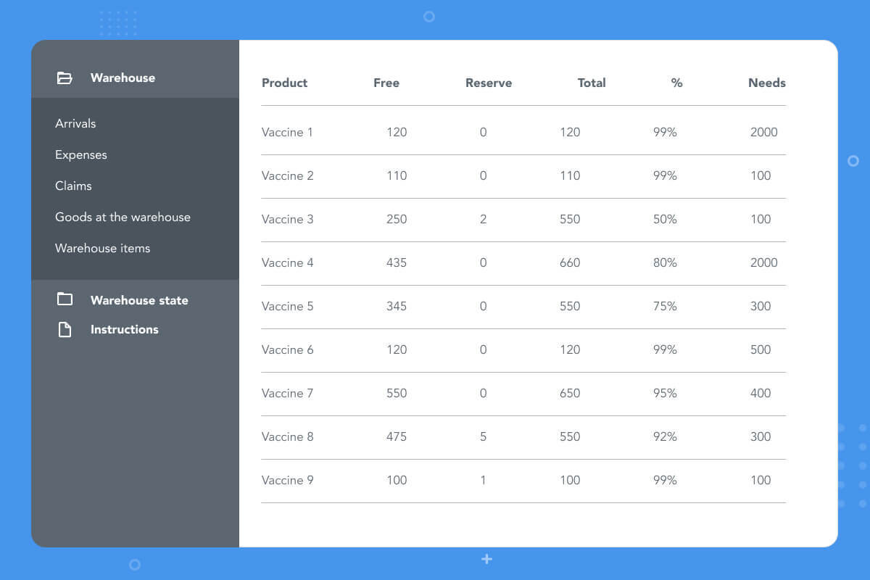This screenshot has width=870, height=580.
Task: Click Vaccine 8 Reserve value 5
Action: coord(484,436)
